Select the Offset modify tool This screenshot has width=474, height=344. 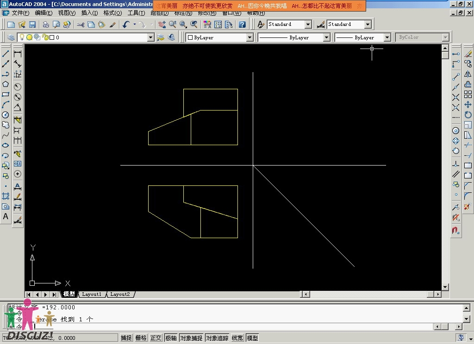468,84
